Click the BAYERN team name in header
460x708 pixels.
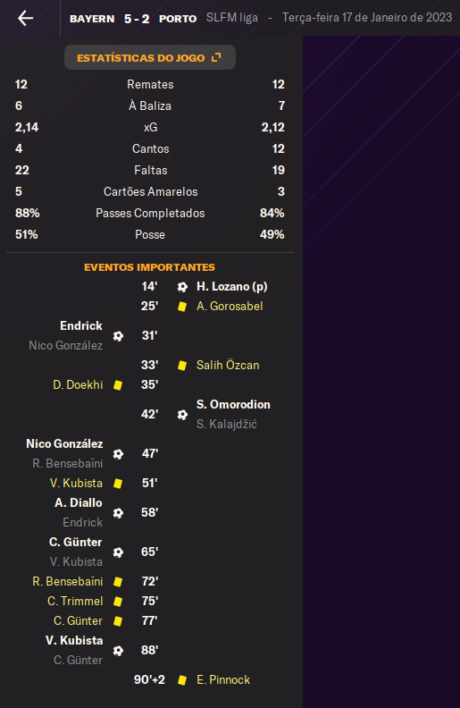(92, 19)
